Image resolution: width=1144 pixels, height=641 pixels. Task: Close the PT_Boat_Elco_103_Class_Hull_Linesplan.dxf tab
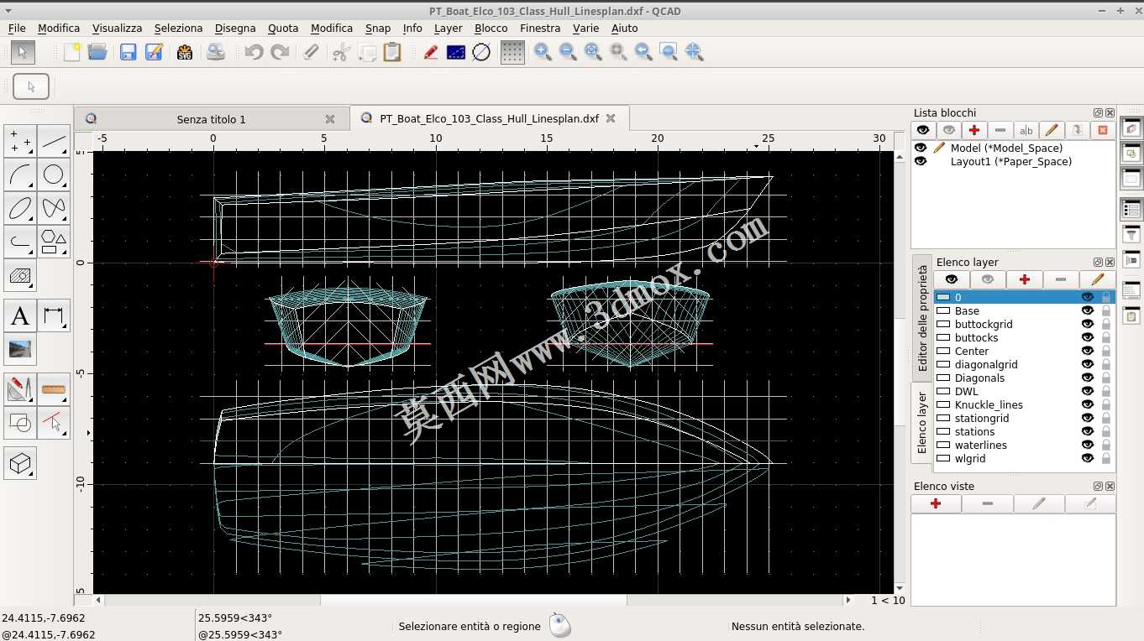pyautogui.click(x=611, y=118)
